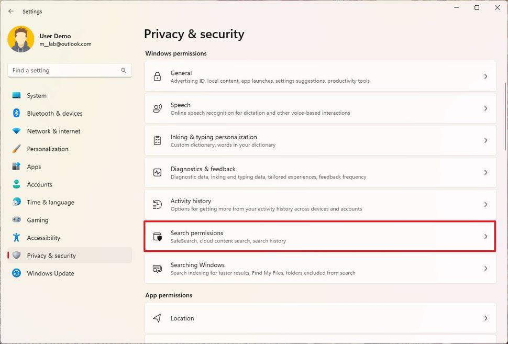
Task: Click the General lock icon
Action: [157, 77]
